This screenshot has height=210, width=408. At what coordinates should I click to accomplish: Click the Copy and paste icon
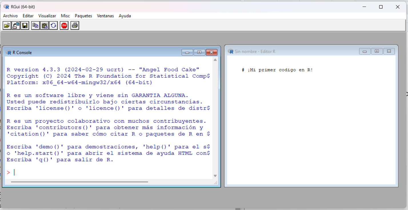pos(53,25)
